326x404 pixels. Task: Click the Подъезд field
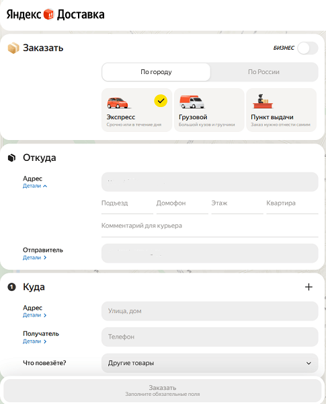[127, 206]
